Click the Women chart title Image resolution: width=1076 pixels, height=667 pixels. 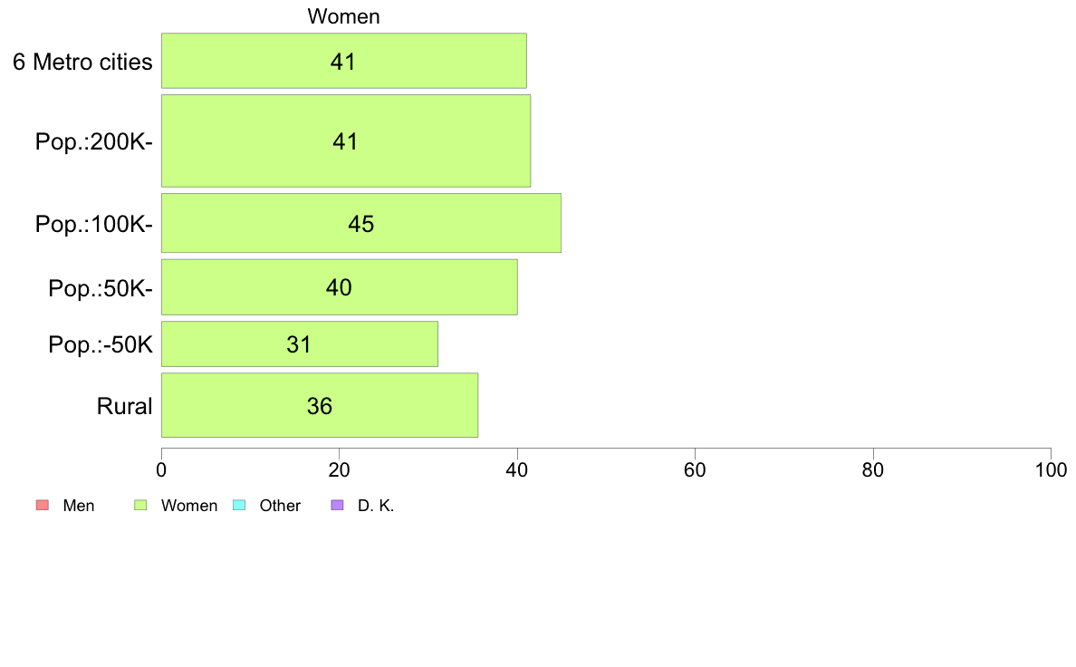coord(344,15)
